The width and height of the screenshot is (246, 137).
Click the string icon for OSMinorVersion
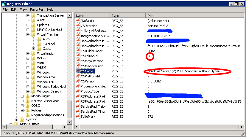pyautogui.click(x=78, y=66)
